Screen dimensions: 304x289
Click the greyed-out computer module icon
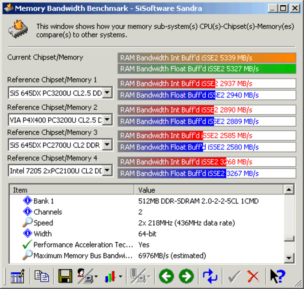[x=138, y=276]
